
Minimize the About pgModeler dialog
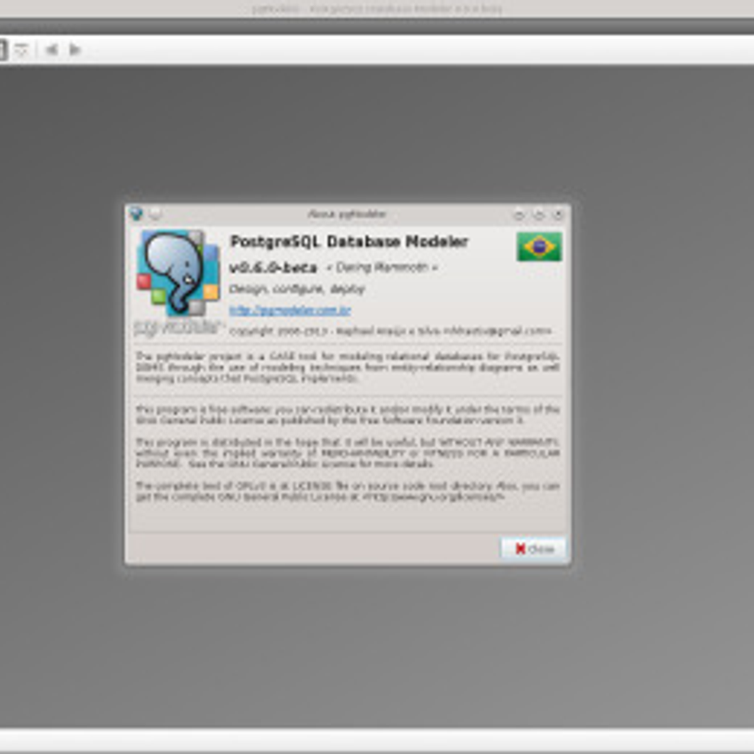pyautogui.click(x=519, y=215)
